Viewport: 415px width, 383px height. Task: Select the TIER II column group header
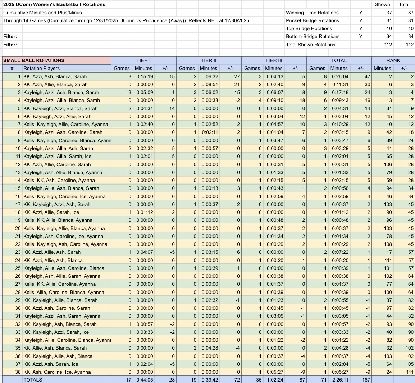(x=209, y=60)
